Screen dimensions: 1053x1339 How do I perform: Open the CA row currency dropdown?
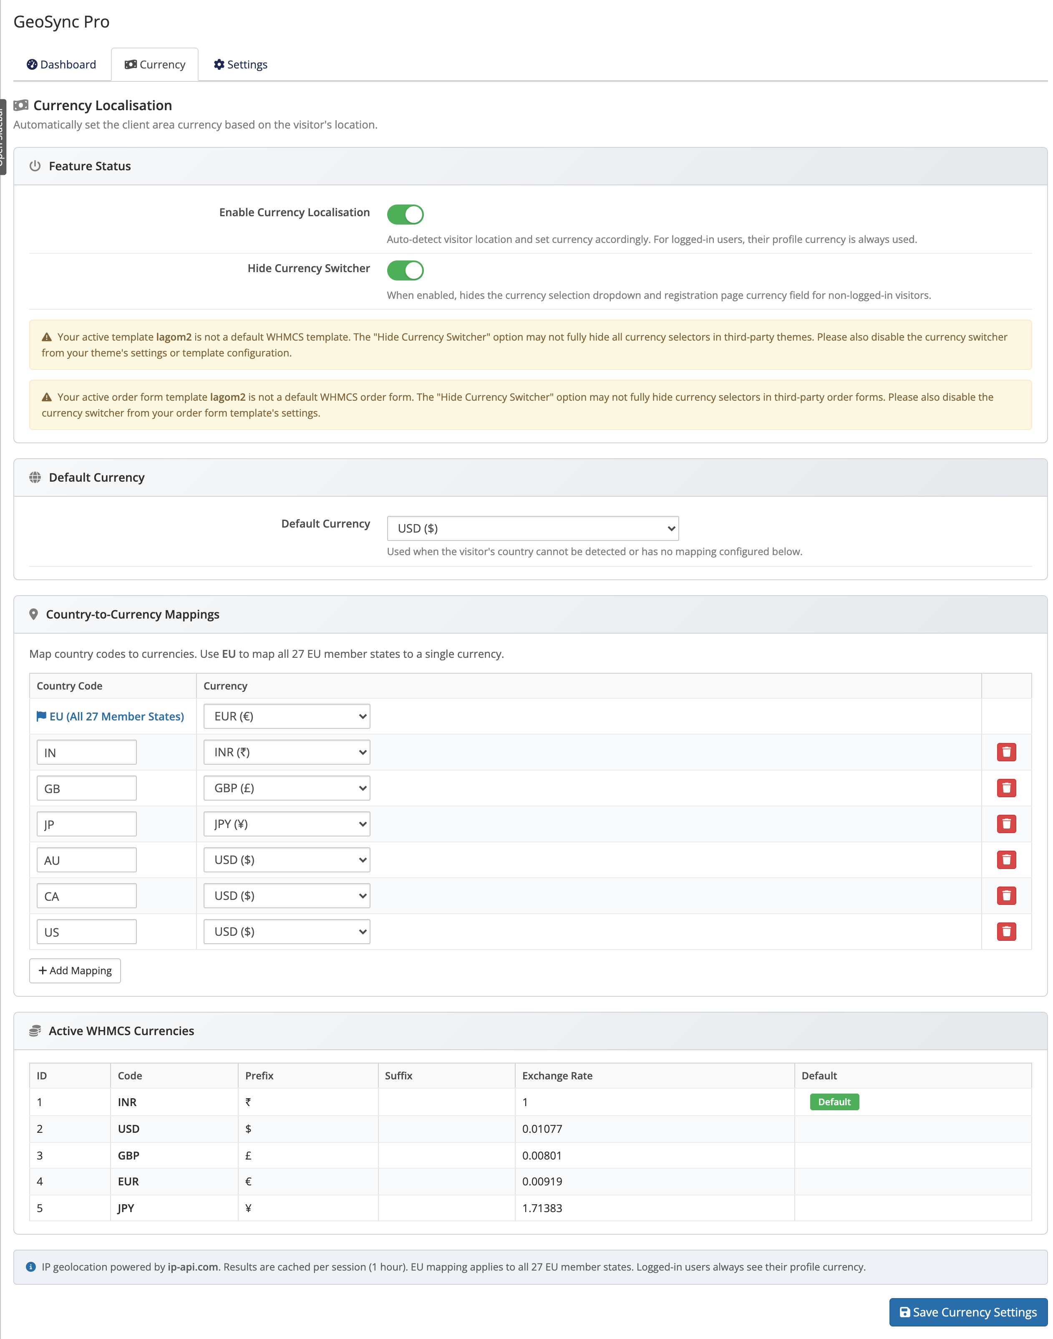coord(287,896)
